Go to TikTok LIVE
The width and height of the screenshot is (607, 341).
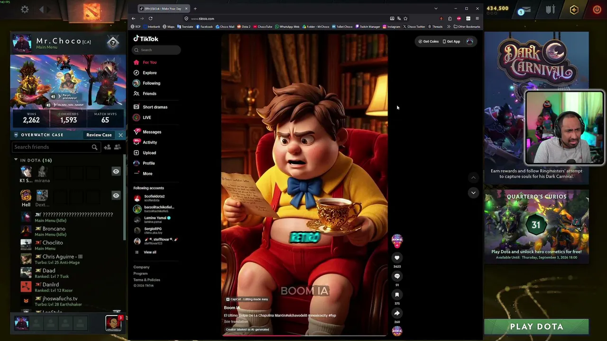pos(142,117)
